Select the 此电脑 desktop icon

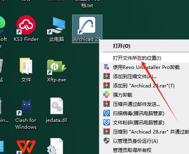(x=57, y=29)
